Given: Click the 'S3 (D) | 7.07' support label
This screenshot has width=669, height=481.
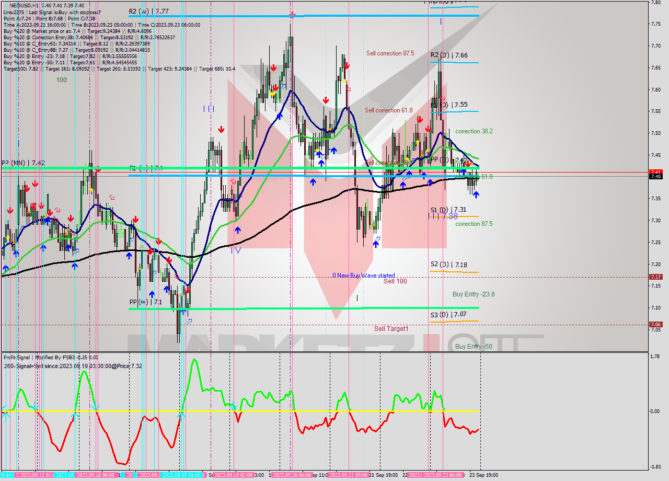Looking at the screenshot, I should point(448,315).
